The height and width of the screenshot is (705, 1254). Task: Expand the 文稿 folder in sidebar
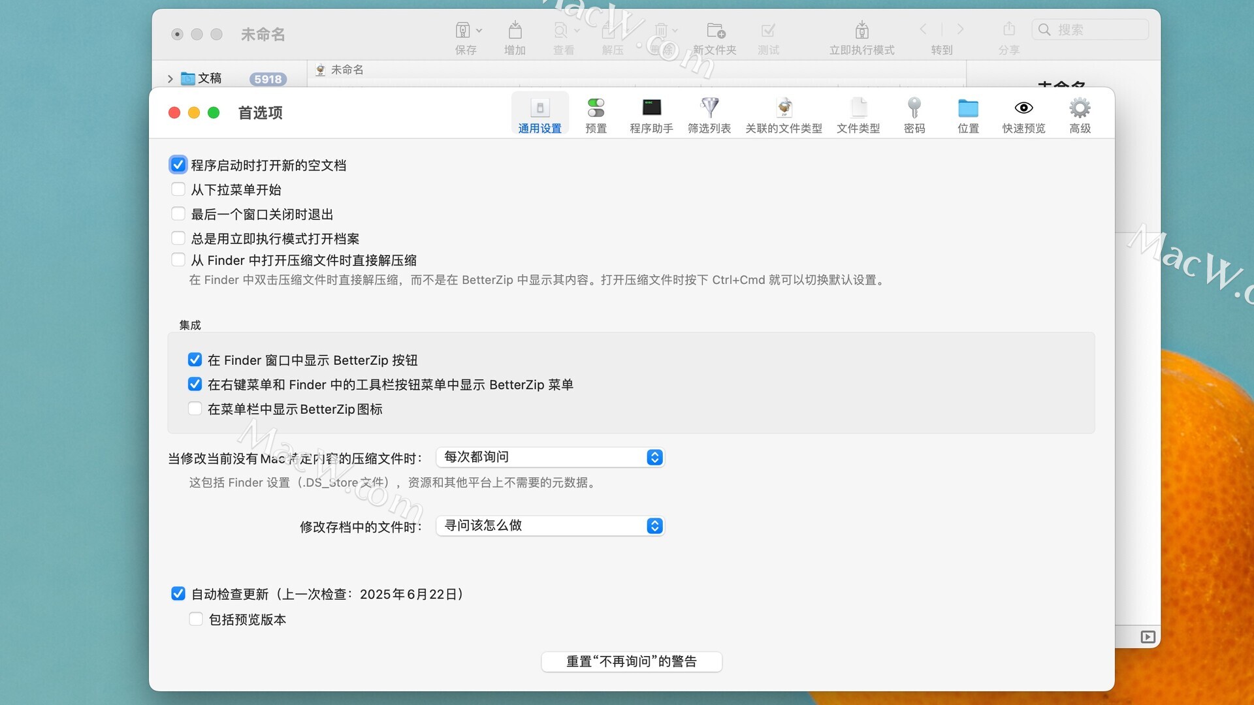pyautogui.click(x=170, y=79)
